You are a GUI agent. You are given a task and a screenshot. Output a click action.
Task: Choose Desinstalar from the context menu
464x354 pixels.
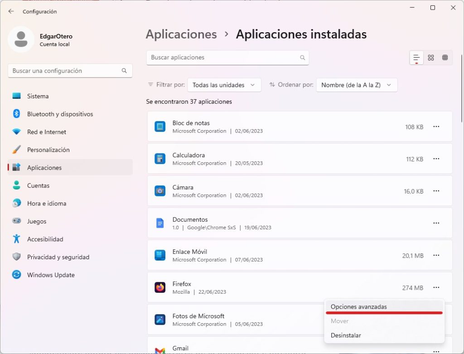tap(384, 335)
